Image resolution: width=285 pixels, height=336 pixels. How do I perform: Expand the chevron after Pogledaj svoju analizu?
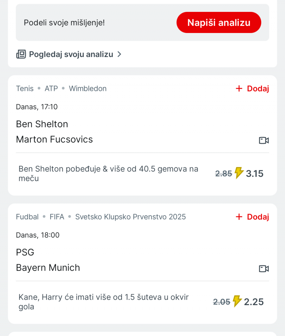[x=119, y=54]
